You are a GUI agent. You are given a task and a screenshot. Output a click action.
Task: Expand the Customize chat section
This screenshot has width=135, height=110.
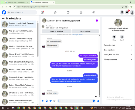click(x=118, y=45)
